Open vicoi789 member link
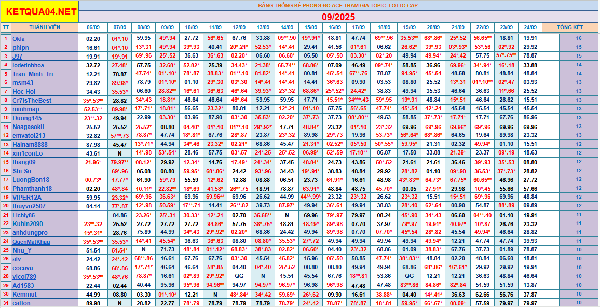This screenshot has width=600, height=308. [24, 276]
